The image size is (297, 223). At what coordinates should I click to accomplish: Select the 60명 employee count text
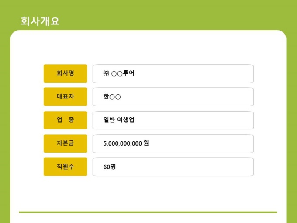[x=110, y=167]
